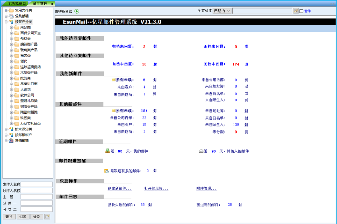This screenshot has width=337, height=224.
Task: Select the 软件公司 folder label
Action: click(27, 95)
